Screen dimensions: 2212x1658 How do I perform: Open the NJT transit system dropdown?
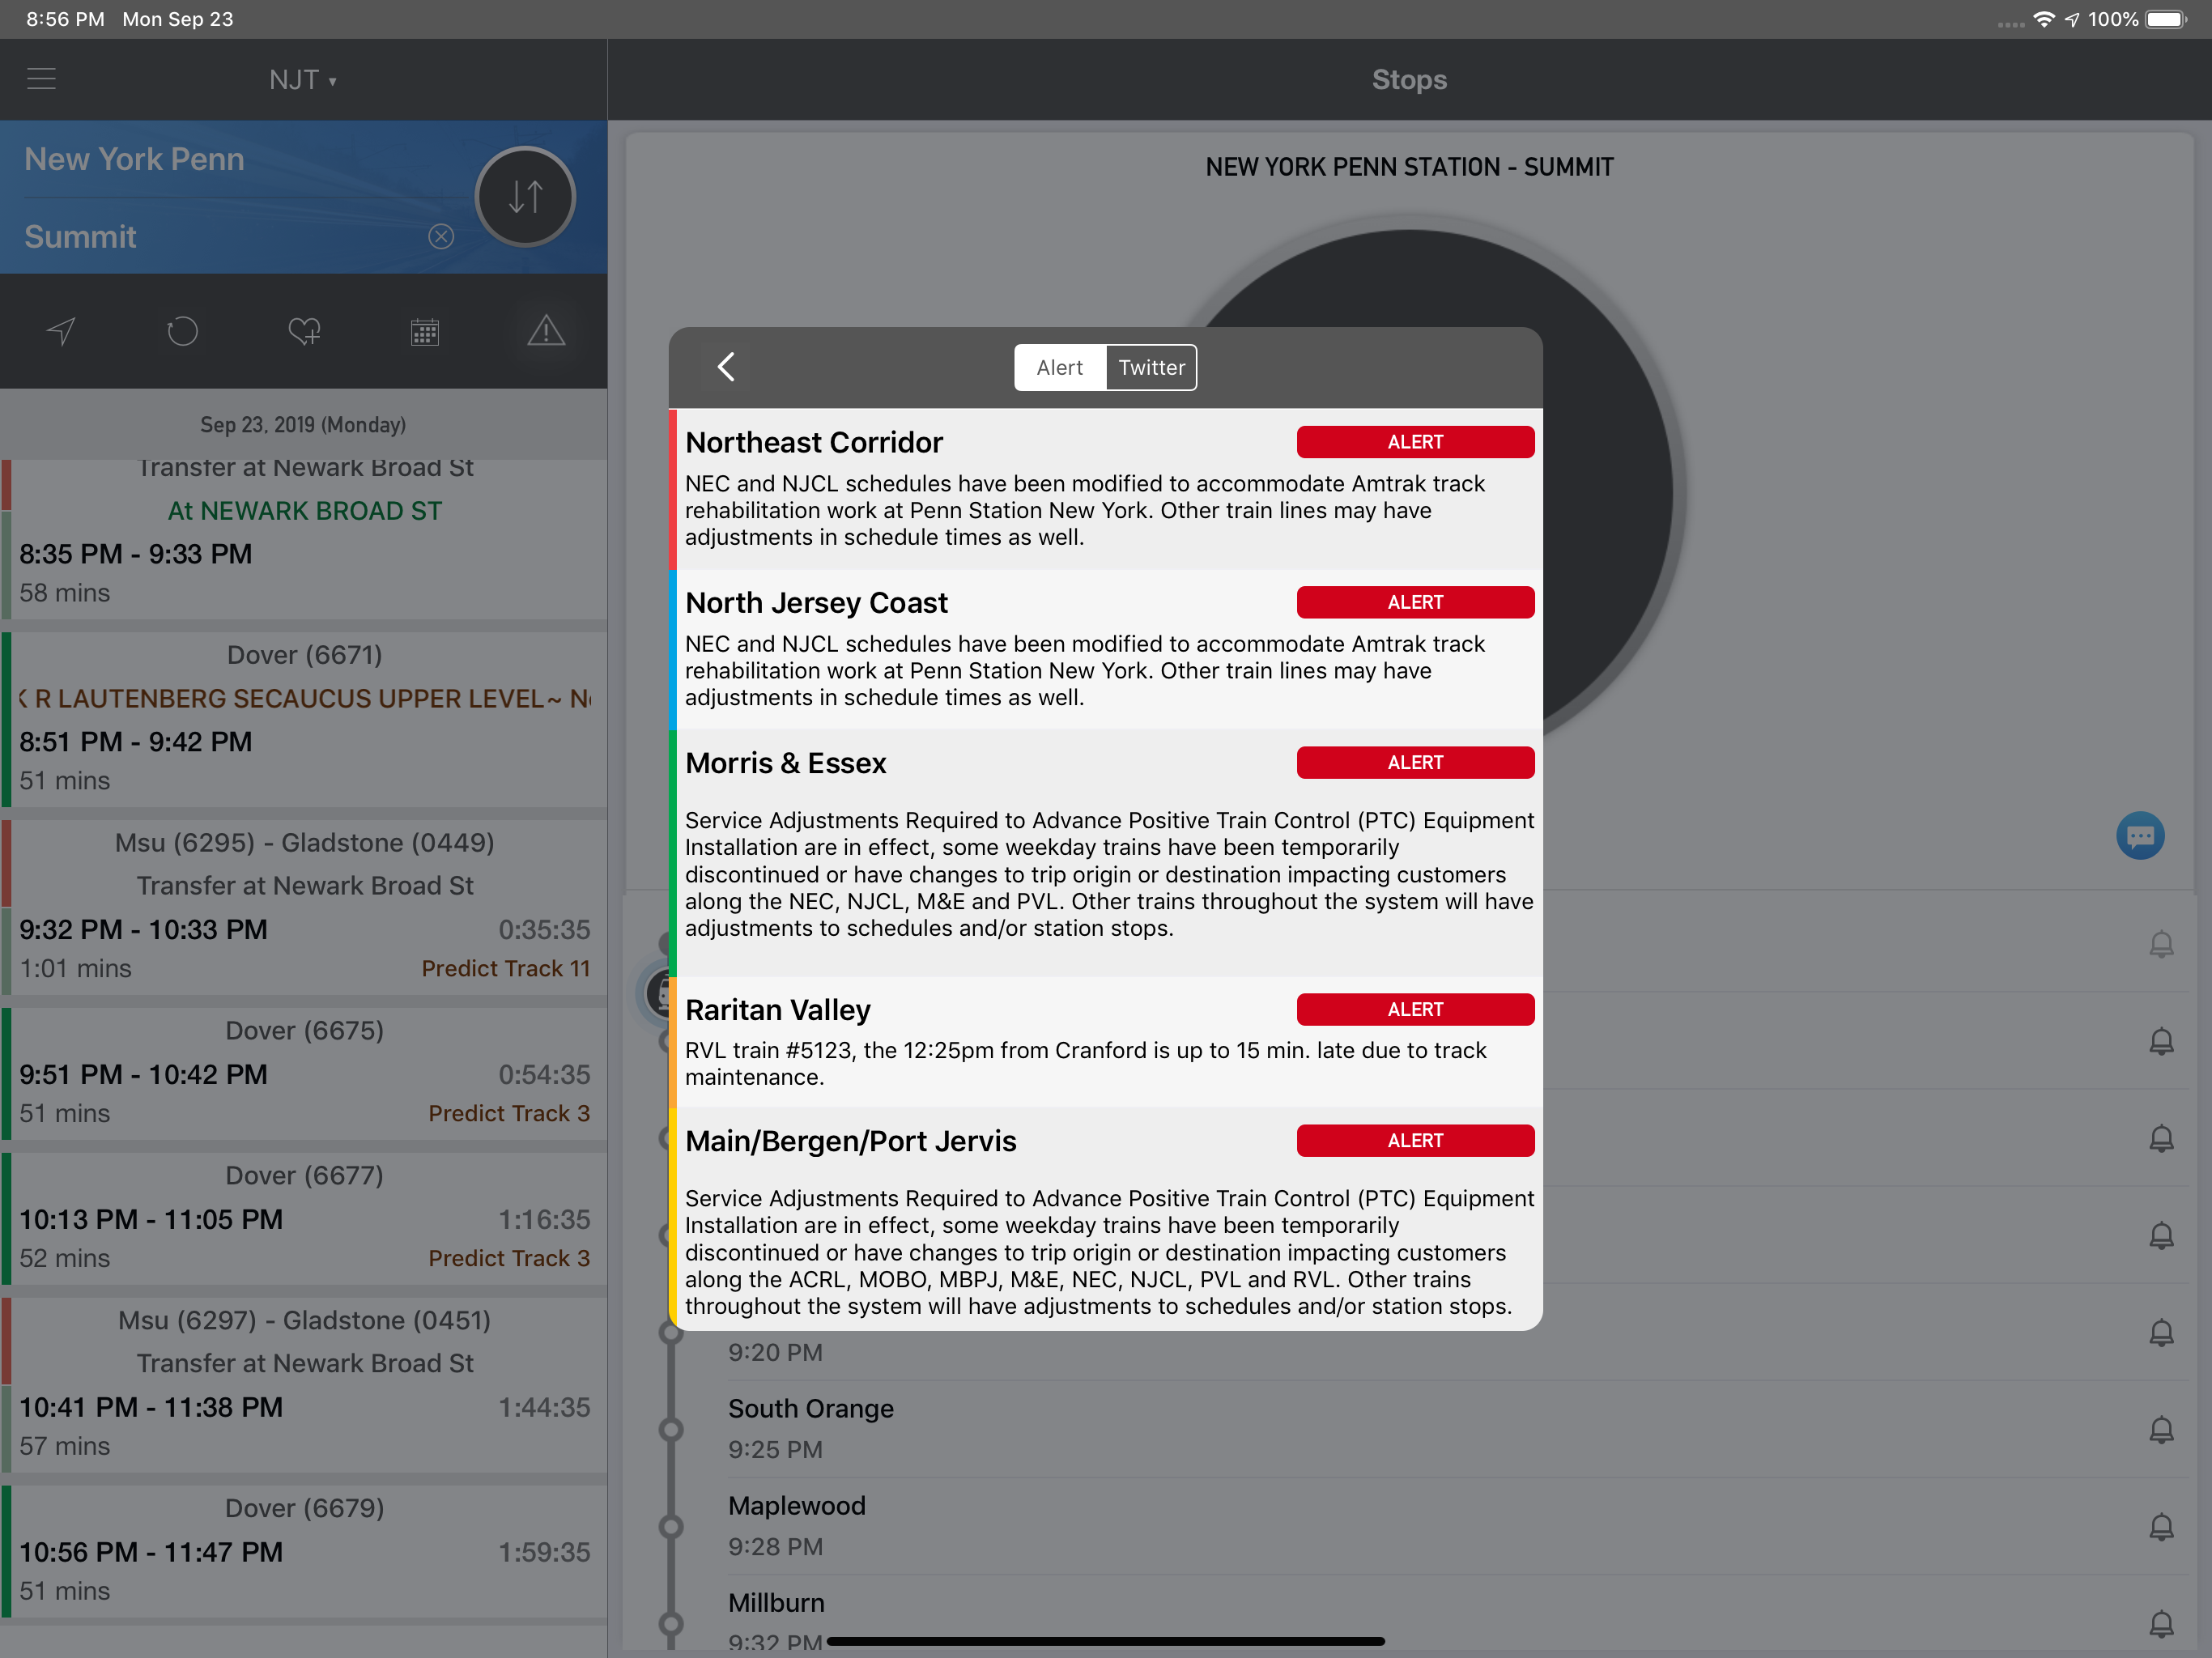303,80
